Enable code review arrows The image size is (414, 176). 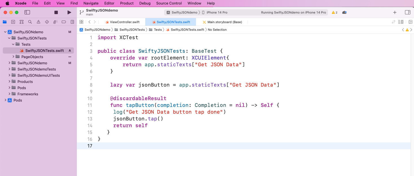point(393,22)
